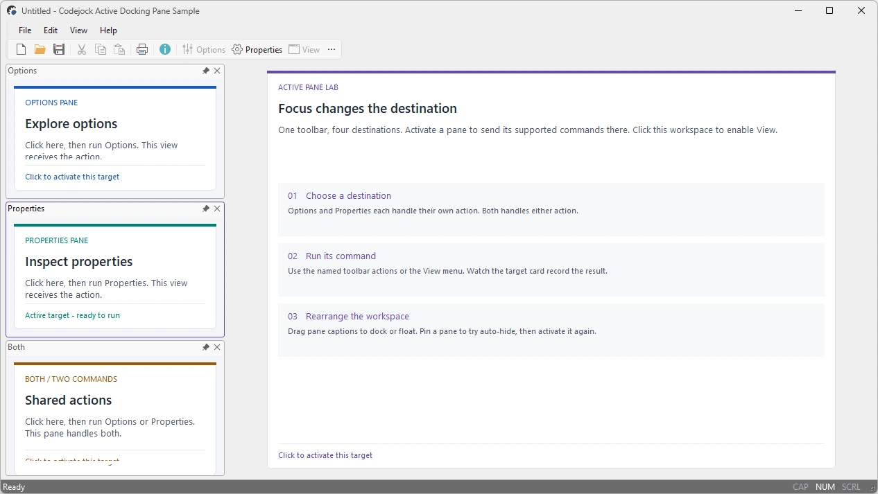Click the Ready status bar text
Viewport: 878px width, 494px height.
point(14,487)
